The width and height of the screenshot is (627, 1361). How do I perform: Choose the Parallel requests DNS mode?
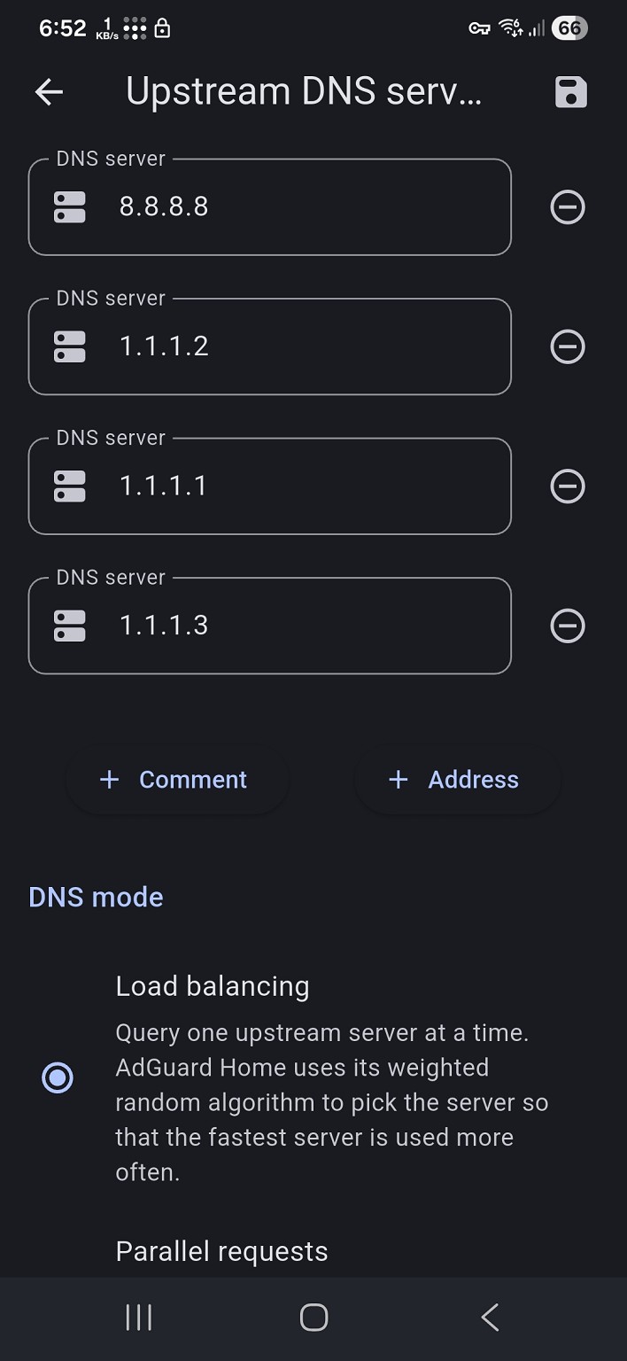[x=221, y=1251]
